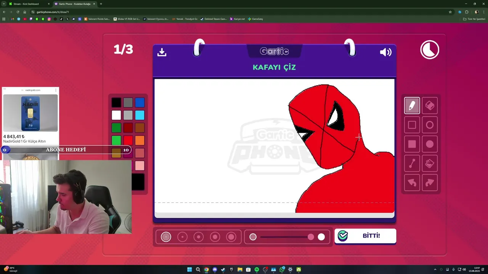Pick the paint bucket fill tool
The height and width of the screenshot is (274, 488).
pos(430,164)
